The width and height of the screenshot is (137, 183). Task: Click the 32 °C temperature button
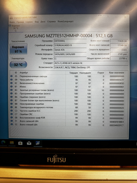[x=18, y=64]
